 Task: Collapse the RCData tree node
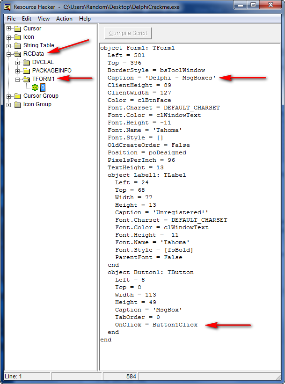(9, 54)
